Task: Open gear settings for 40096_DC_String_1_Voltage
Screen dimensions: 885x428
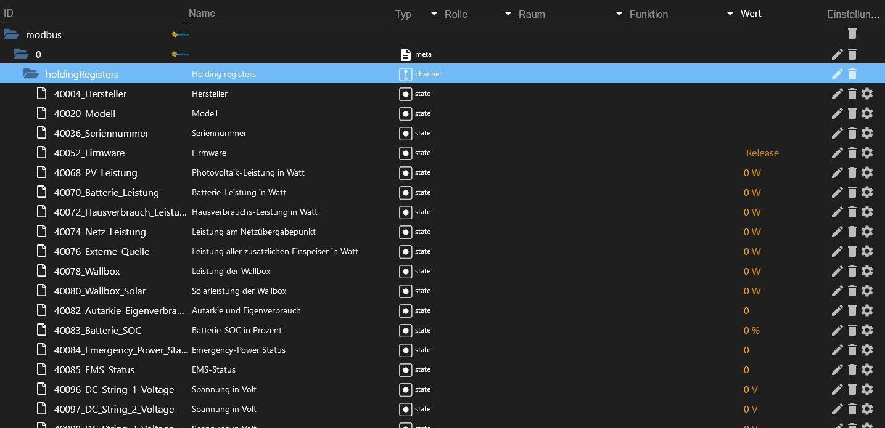Action: (866, 389)
